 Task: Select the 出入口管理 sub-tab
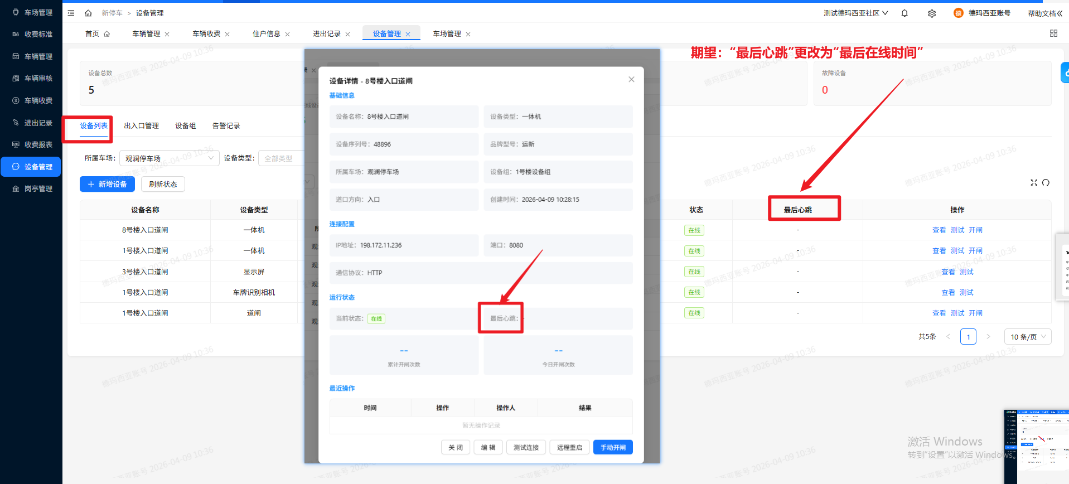pyautogui.click(x=142, y=126)
